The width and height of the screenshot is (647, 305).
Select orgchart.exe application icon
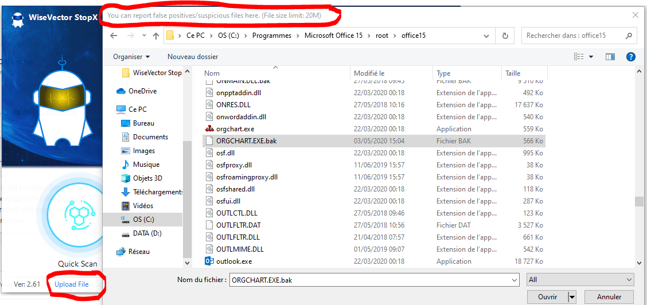(x=209, y=129)
